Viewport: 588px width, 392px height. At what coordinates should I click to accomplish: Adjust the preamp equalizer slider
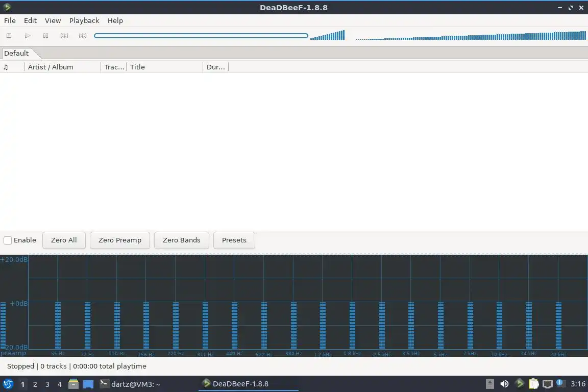3,326
